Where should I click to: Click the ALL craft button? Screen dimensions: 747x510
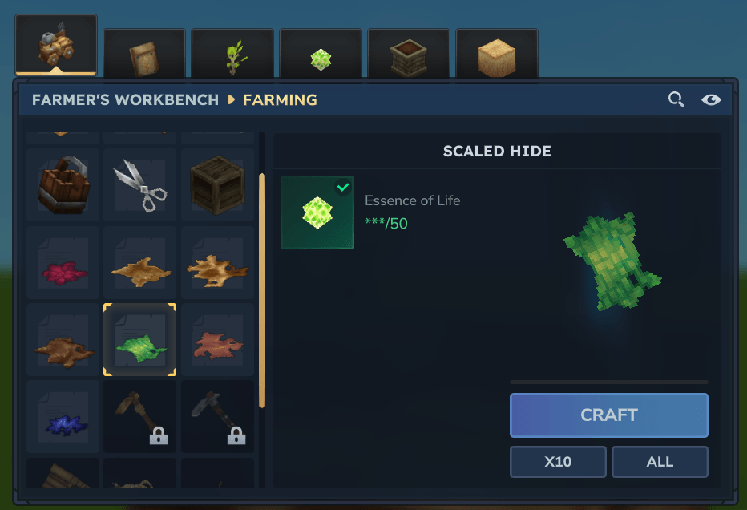pyautogui.click(x=660, y=462)
